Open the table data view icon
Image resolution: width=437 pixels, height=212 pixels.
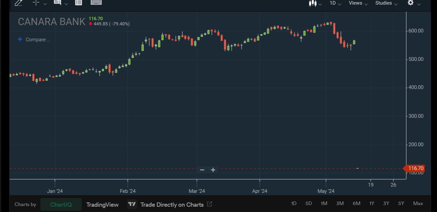[78, 3]
